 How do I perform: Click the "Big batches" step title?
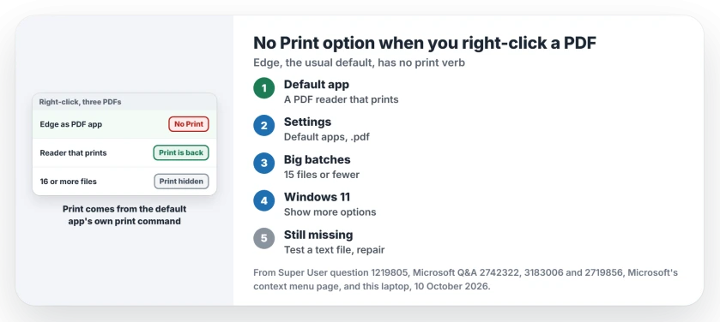coord(317,159)
